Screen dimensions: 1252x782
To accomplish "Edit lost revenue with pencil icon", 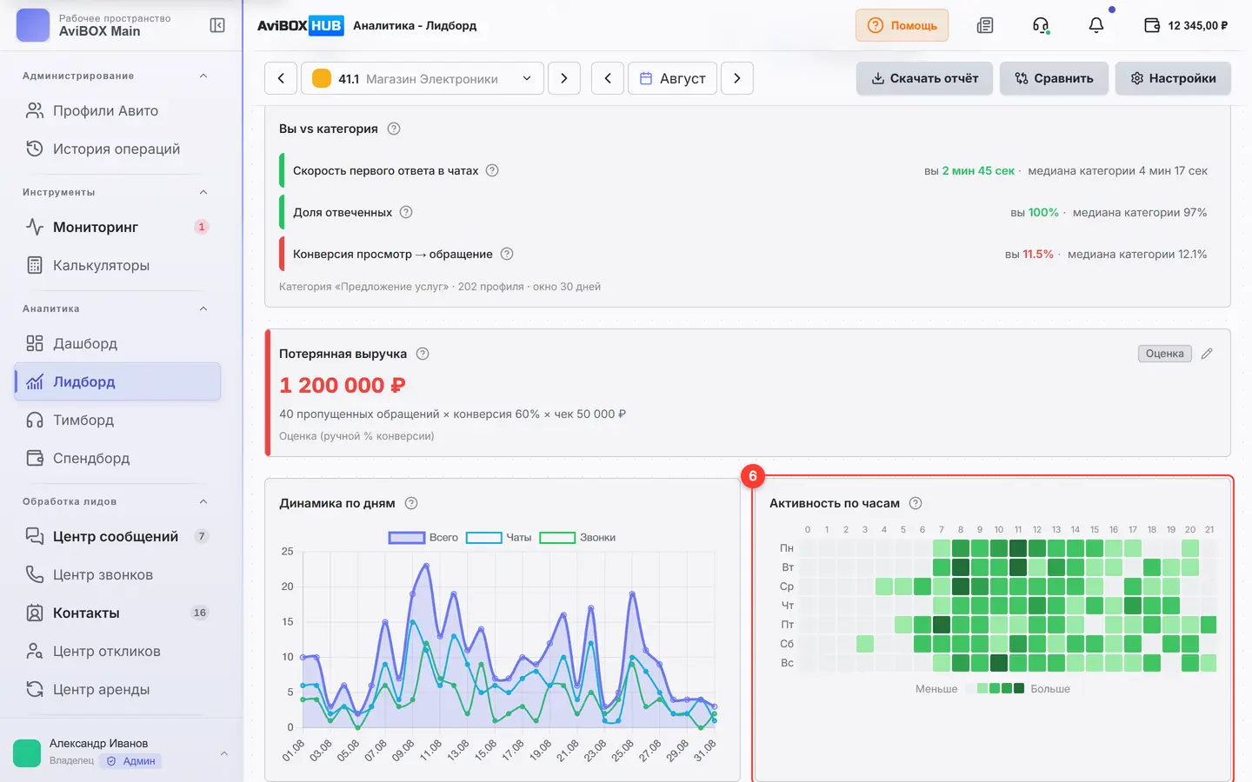I will [x=1207, y=354].
